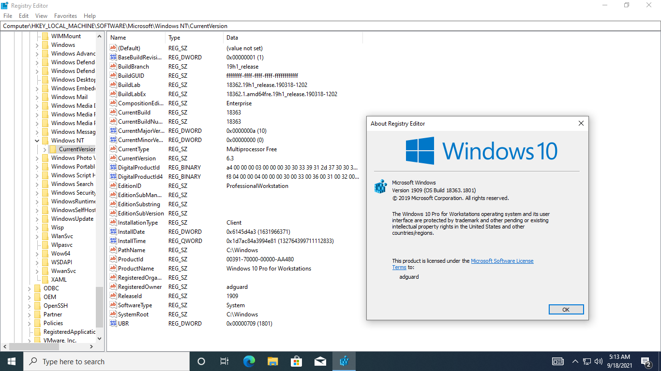Image resolution: width=661 pixels, height=371 pixels.
Task: Select the Partner key in tree
Action: [53, 314]
